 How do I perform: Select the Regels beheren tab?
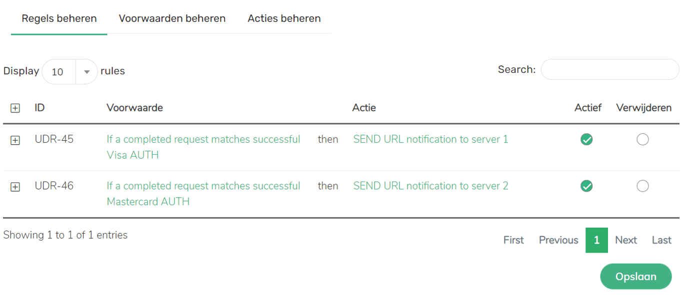pyautogui.click(x=59, y=19)
